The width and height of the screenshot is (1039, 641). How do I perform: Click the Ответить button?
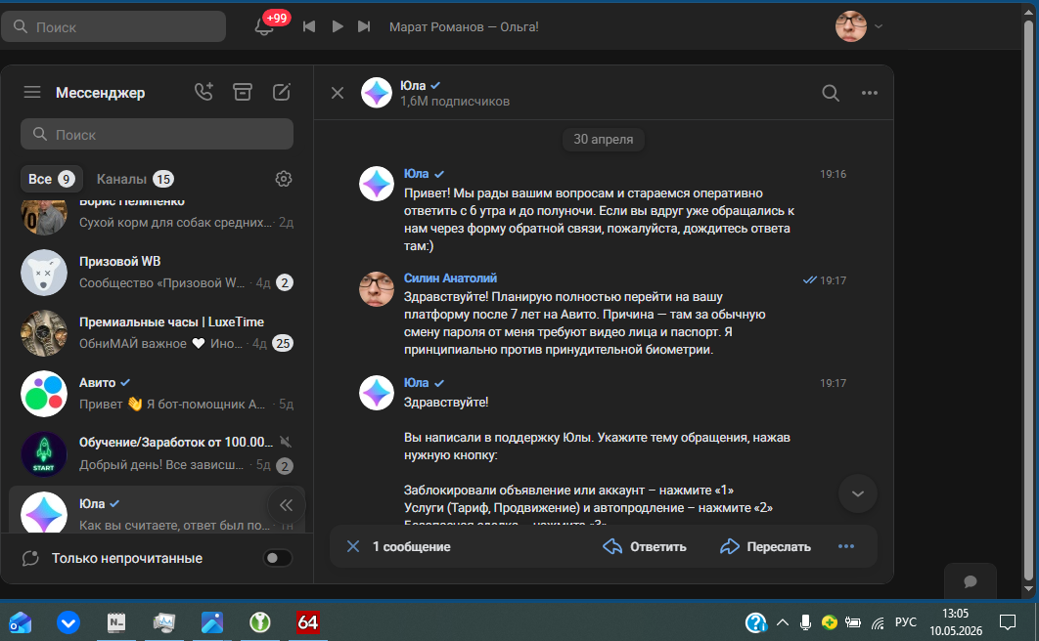[x=645, y=546]
